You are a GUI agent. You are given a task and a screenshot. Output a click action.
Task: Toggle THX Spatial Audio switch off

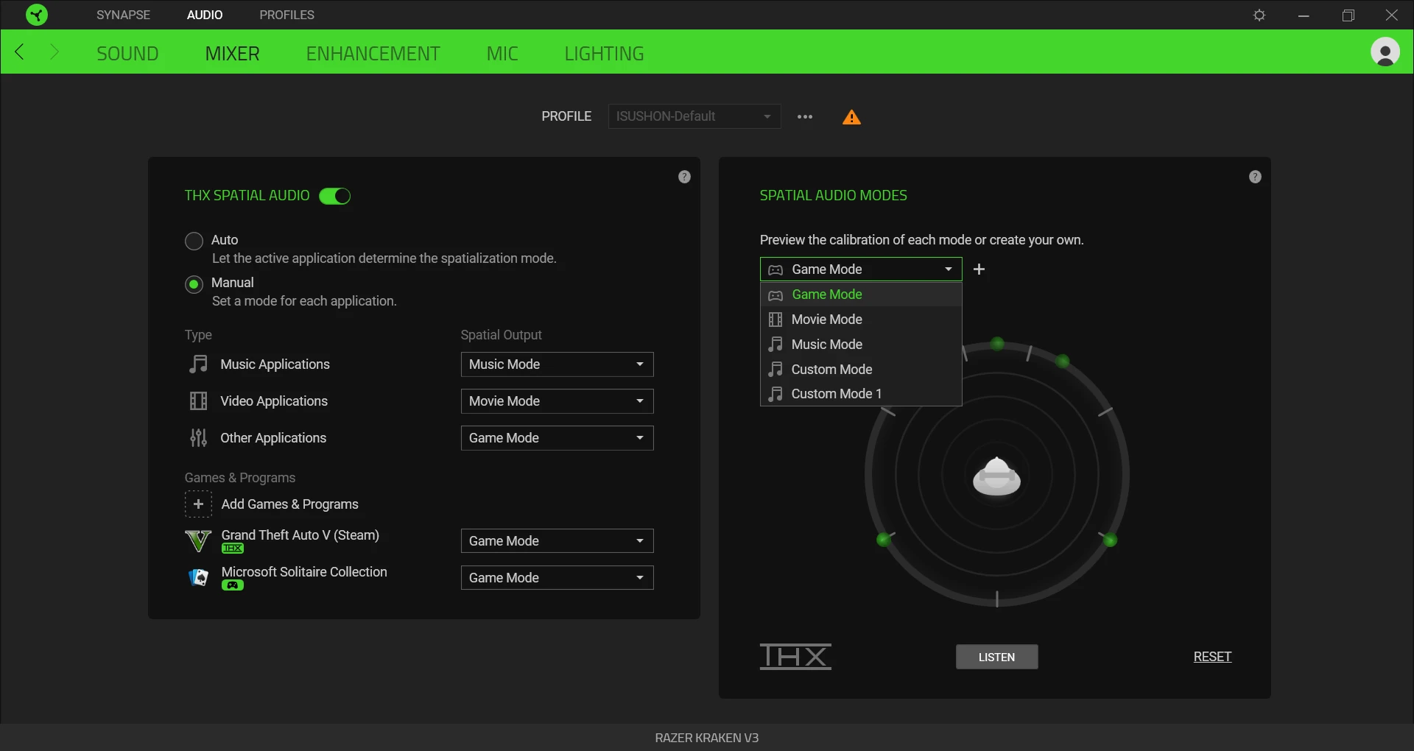[x=334, y=196]
